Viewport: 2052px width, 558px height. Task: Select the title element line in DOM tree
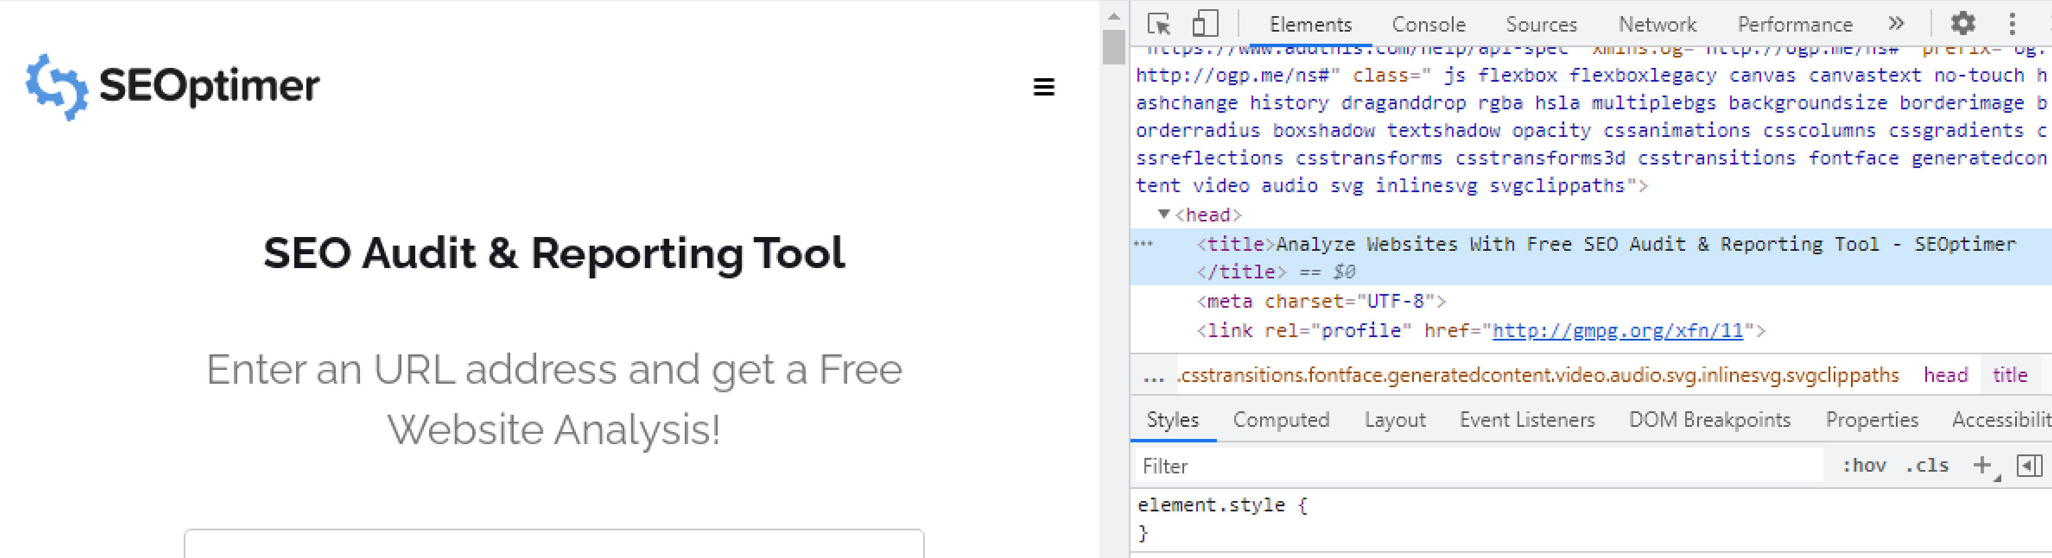pos(1591,257)
